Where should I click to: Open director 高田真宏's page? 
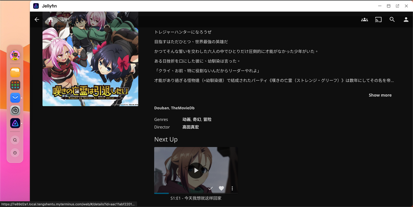click(x=190, y=127)
